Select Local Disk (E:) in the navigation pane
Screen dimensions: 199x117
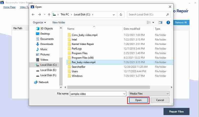click(x=48, y=70)
